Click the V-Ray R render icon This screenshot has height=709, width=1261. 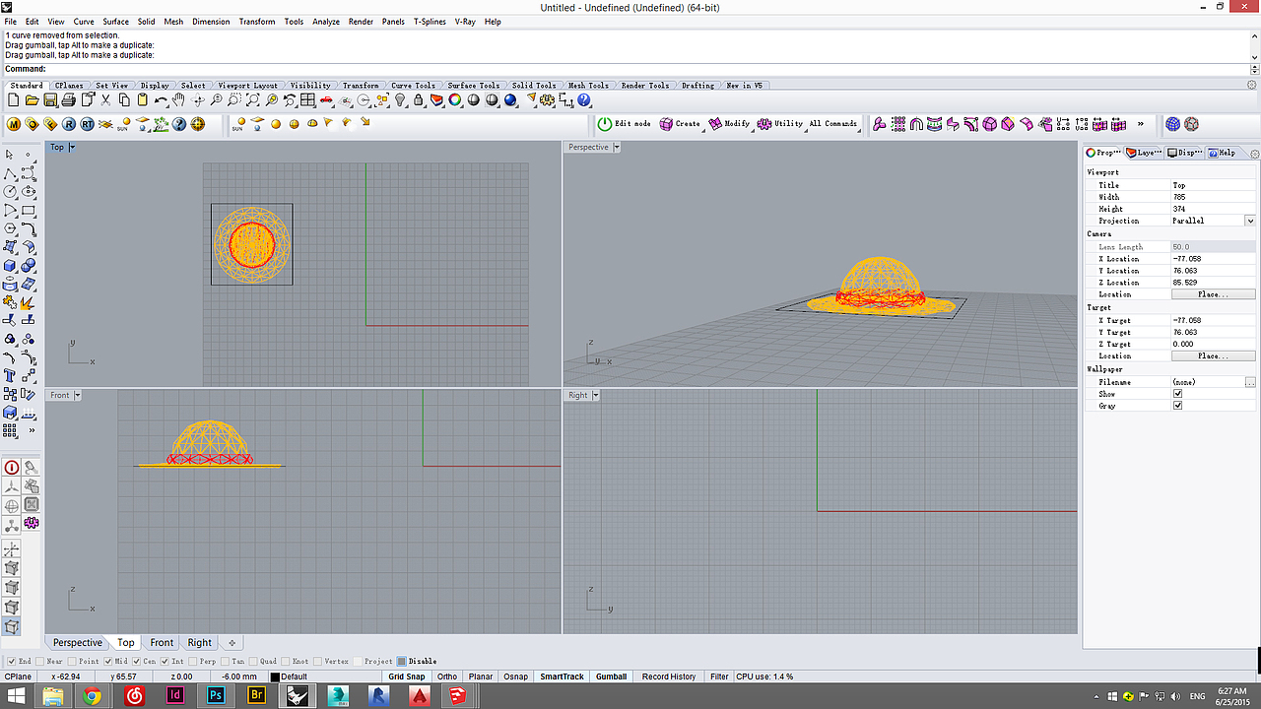click(69, 124)
